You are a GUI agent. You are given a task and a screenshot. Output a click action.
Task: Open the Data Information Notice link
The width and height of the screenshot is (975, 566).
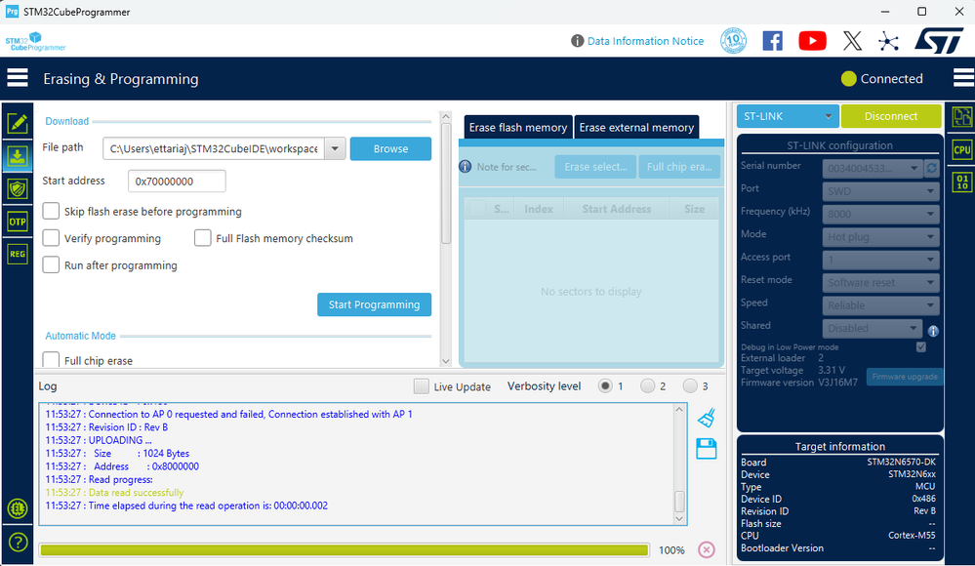[x=645, y=41]
